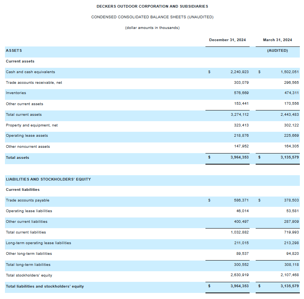This screenshot has height=299, width=304.
Task: Select 'Other current liabilities' label
Action: point(27,222)
